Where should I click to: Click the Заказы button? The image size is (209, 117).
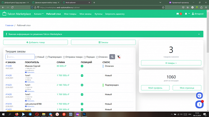coord(103,42)
